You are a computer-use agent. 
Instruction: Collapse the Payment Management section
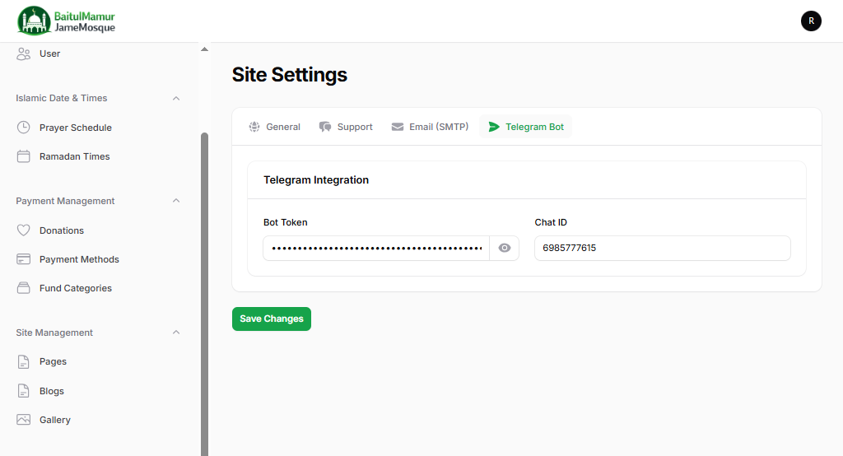(x=175, y=201)
